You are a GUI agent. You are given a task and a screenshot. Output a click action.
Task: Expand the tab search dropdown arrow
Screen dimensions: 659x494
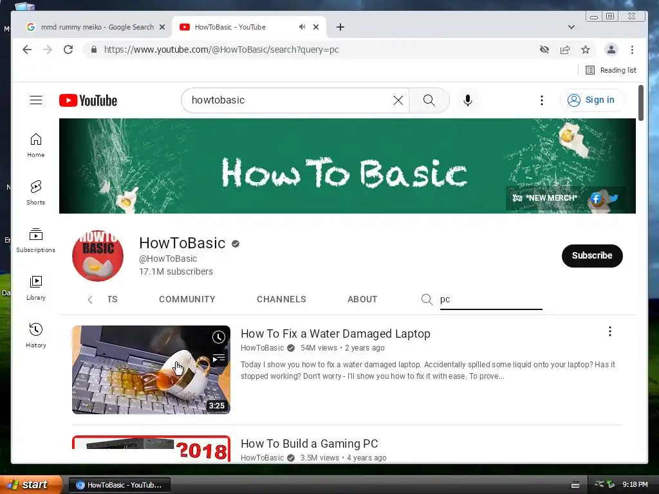click(x=571, y=27)
